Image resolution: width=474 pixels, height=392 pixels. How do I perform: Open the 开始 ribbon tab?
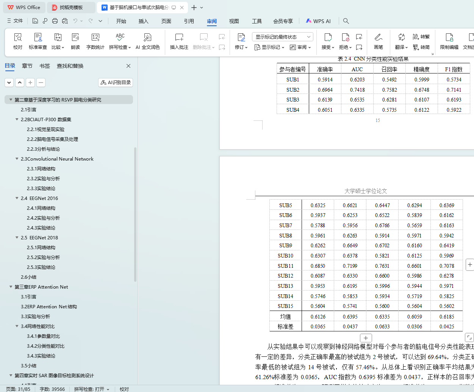click(121, 21)
